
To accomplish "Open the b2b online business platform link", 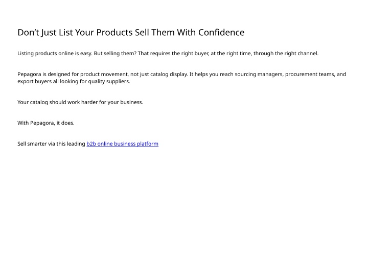I will pyautogui.click(x=122, y=144).
